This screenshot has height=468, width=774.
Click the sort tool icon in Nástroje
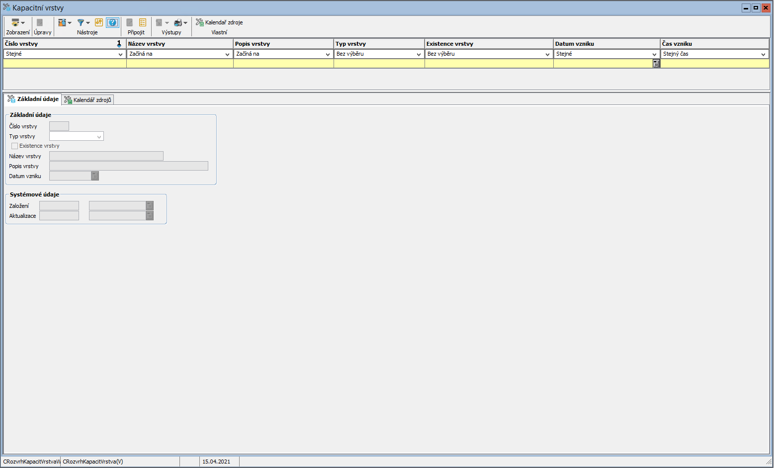62,23
